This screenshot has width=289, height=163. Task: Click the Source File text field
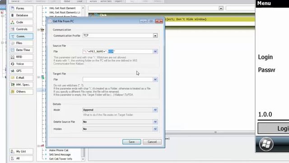(x=117, y=51)
